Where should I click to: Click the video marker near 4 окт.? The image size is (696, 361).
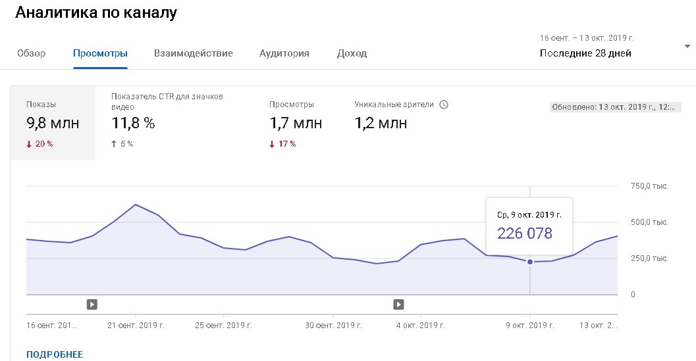(398, 304)
